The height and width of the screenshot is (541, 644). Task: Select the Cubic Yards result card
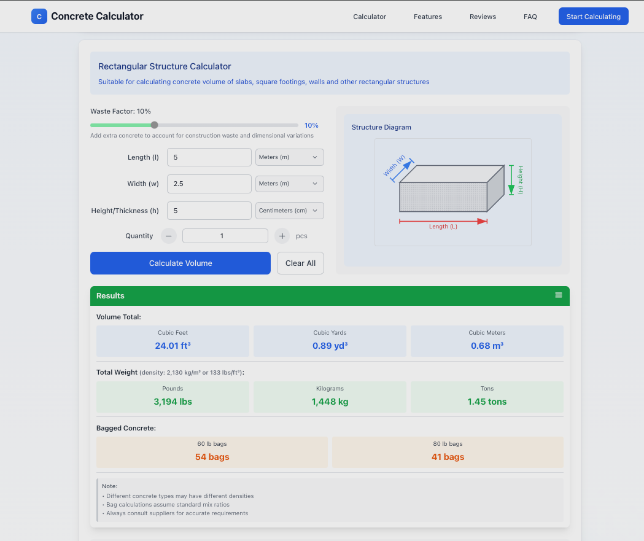[330, 341]
